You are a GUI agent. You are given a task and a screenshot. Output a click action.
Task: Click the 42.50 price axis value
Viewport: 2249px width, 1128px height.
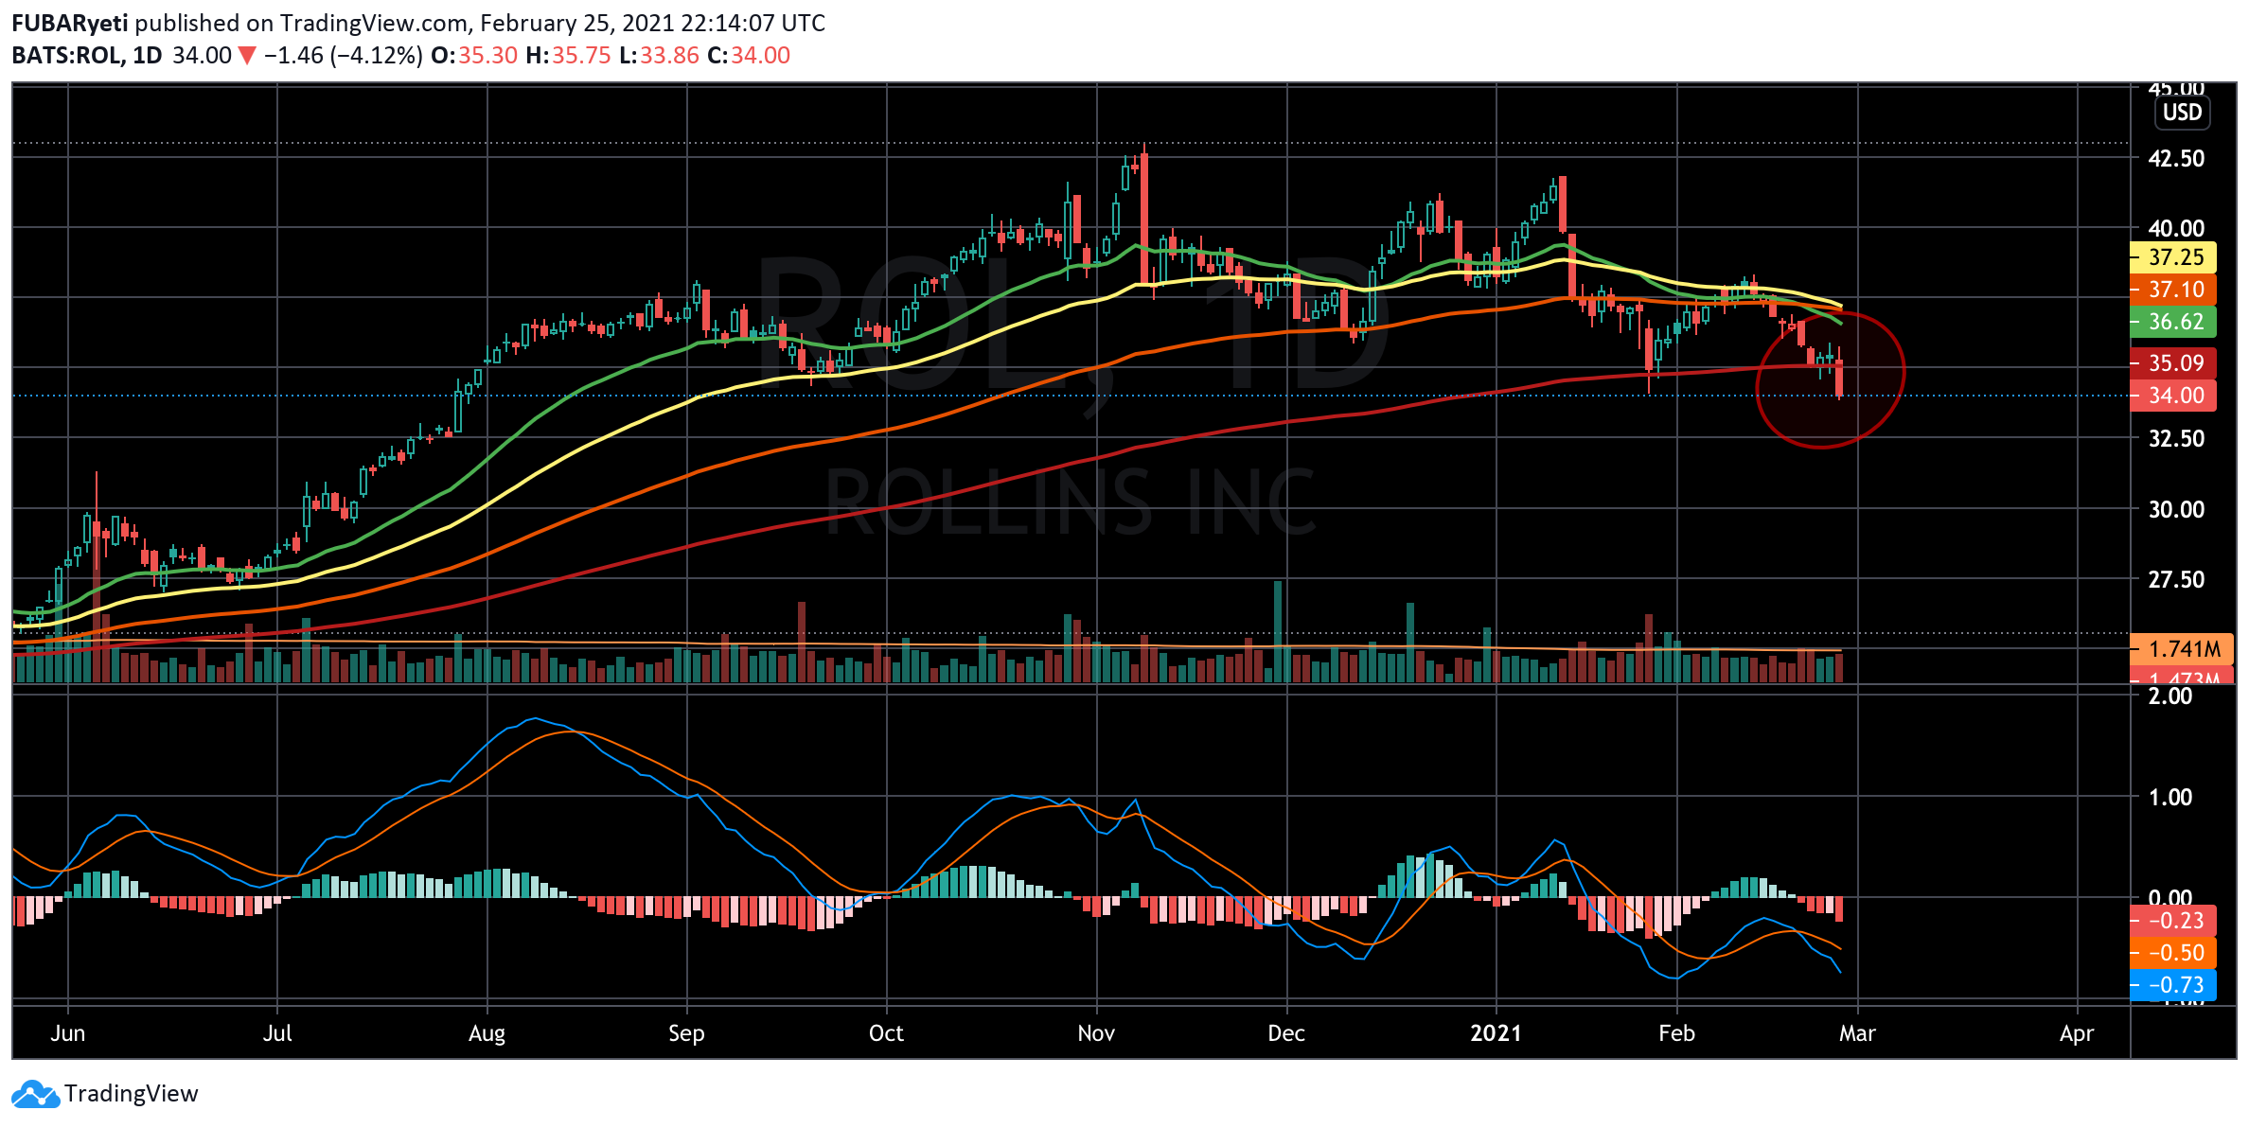(2176, 158)
